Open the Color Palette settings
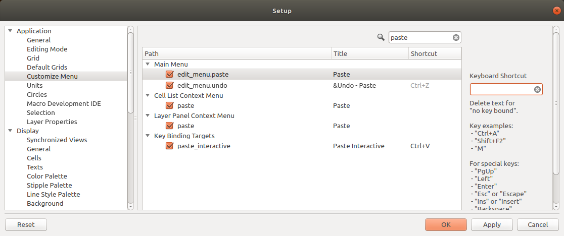This screenshot has width=564, height=236. [x=47, y=176]
